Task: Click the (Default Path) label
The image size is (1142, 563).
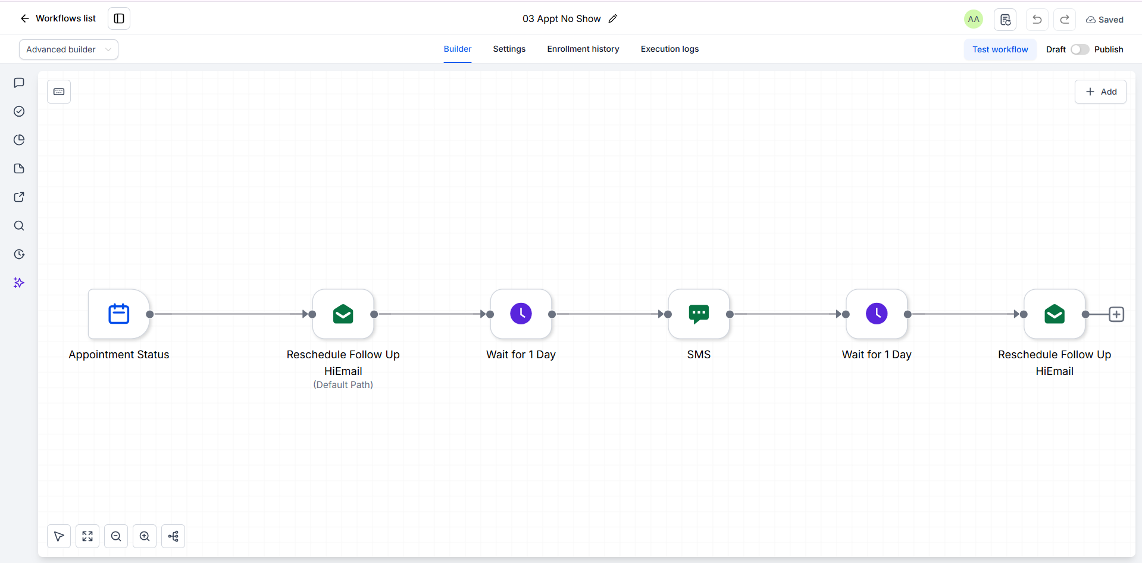Action: point(343,385)
